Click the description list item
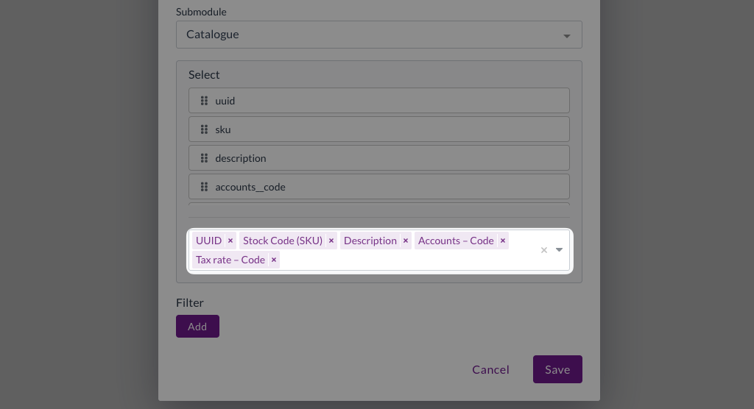 pos(383,158)
